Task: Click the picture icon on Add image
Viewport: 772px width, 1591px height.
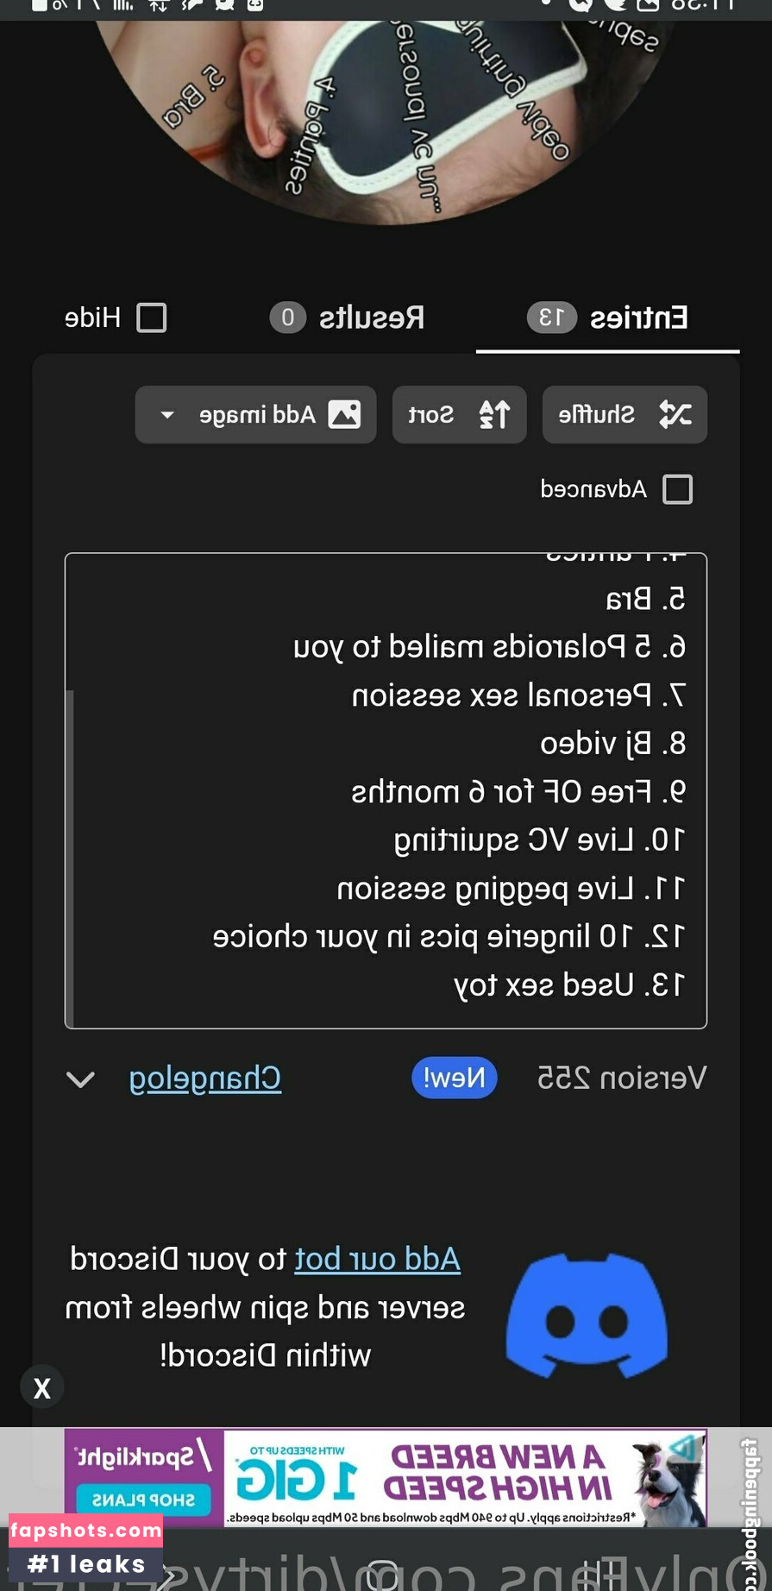Action: 344,415
